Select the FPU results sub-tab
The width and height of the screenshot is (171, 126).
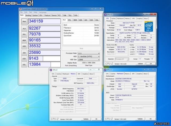69,20
